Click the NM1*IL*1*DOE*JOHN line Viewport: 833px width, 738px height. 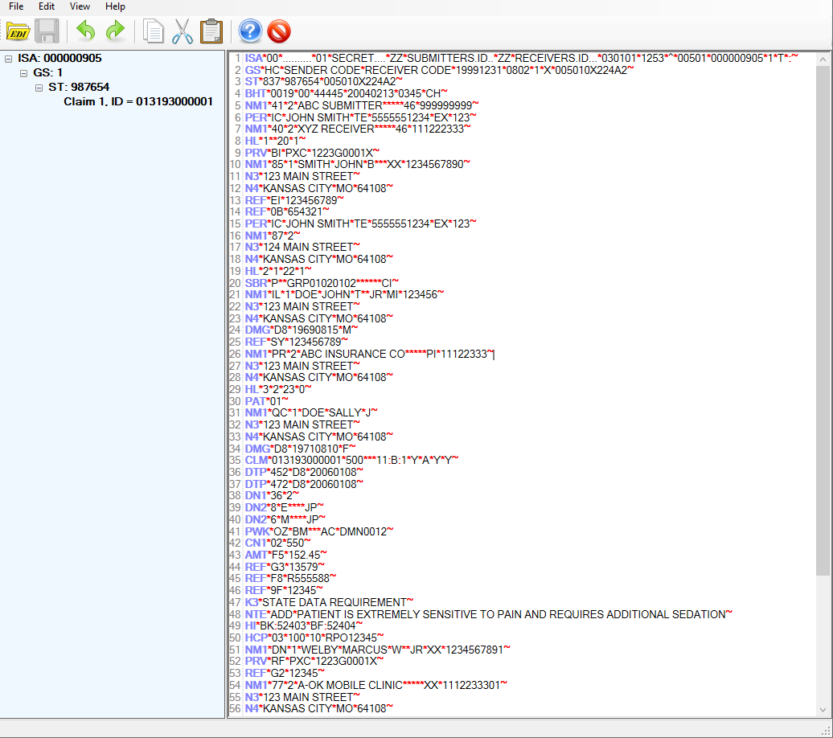(344, 295)
